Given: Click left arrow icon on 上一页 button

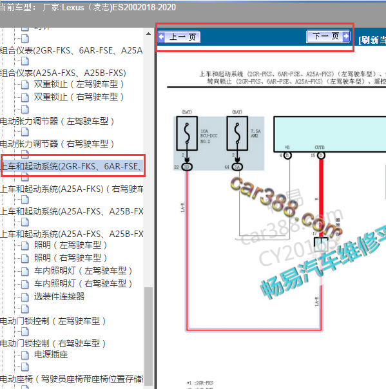Looking at the screenshot, I should click(x=162, y=37).
